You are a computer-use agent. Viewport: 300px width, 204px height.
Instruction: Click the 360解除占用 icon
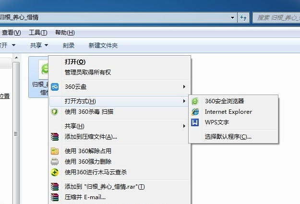pos(55,151)
